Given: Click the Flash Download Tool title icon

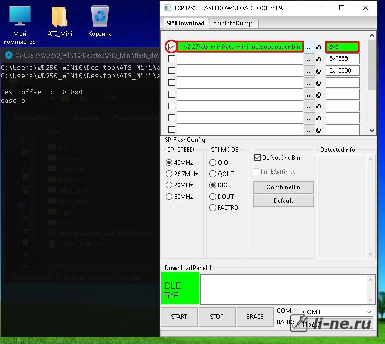Looking at the screenshot, I should [x=167, y=8].
